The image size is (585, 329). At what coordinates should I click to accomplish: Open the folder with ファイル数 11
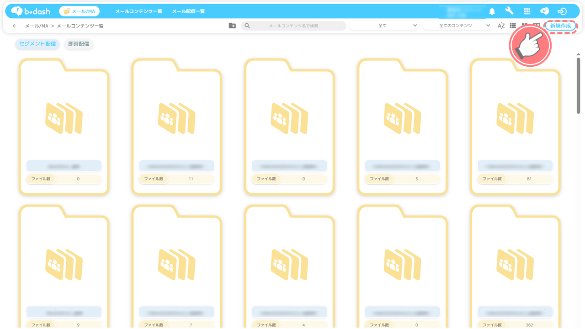[177, 127]
